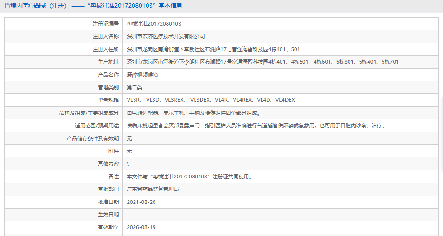Click the 产品名称 label

[x=108, y=75]
